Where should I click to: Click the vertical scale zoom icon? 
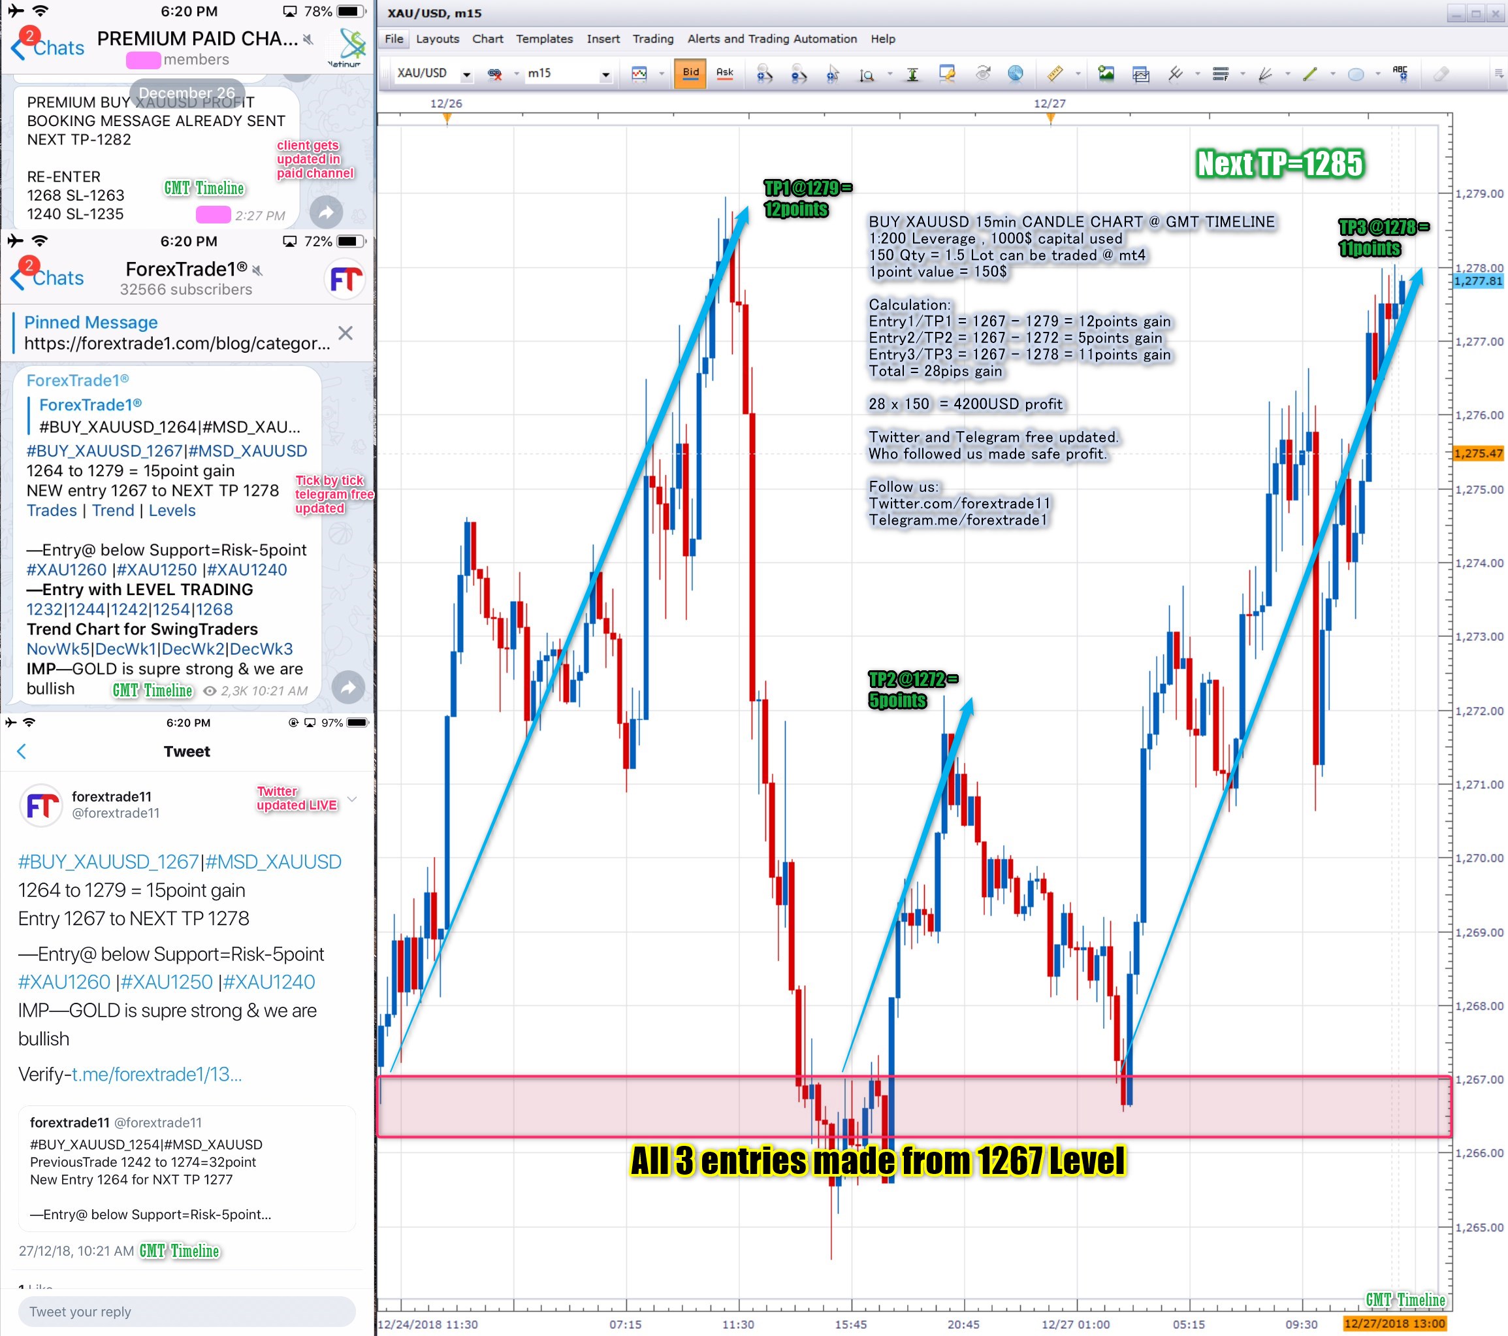point(867,74)
